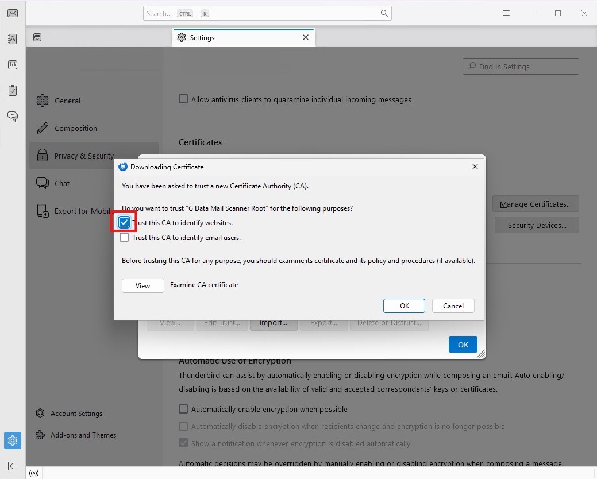Click the gear icon next to General
Screen dimensions: 597x479
pos(43,101)
